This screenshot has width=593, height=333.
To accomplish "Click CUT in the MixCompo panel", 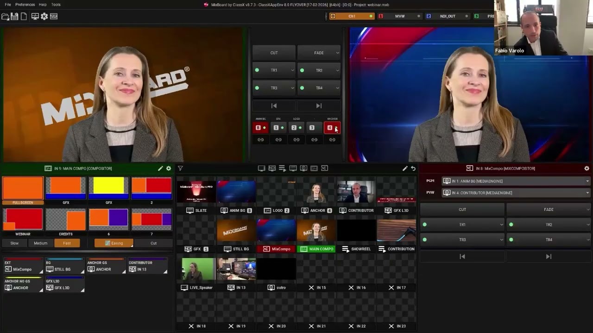I will [462, 210].
